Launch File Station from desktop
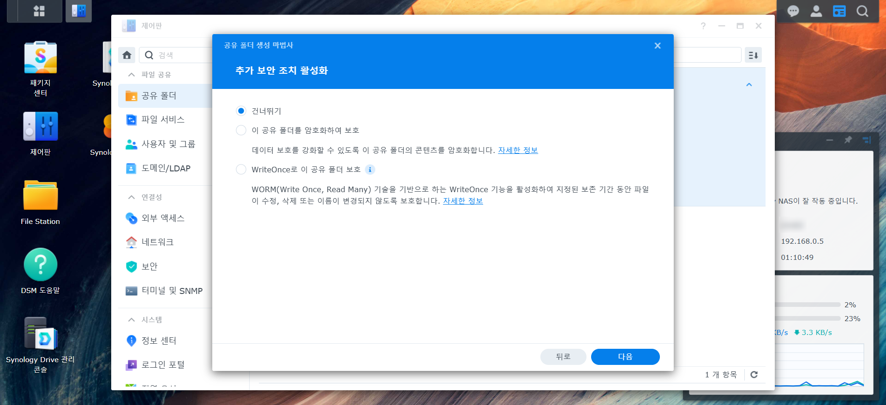The width and height of the screenshot is (886, 405). click(40, 203)
